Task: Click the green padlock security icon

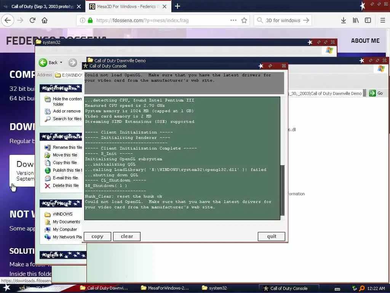Action: click(x=90, y=21)
